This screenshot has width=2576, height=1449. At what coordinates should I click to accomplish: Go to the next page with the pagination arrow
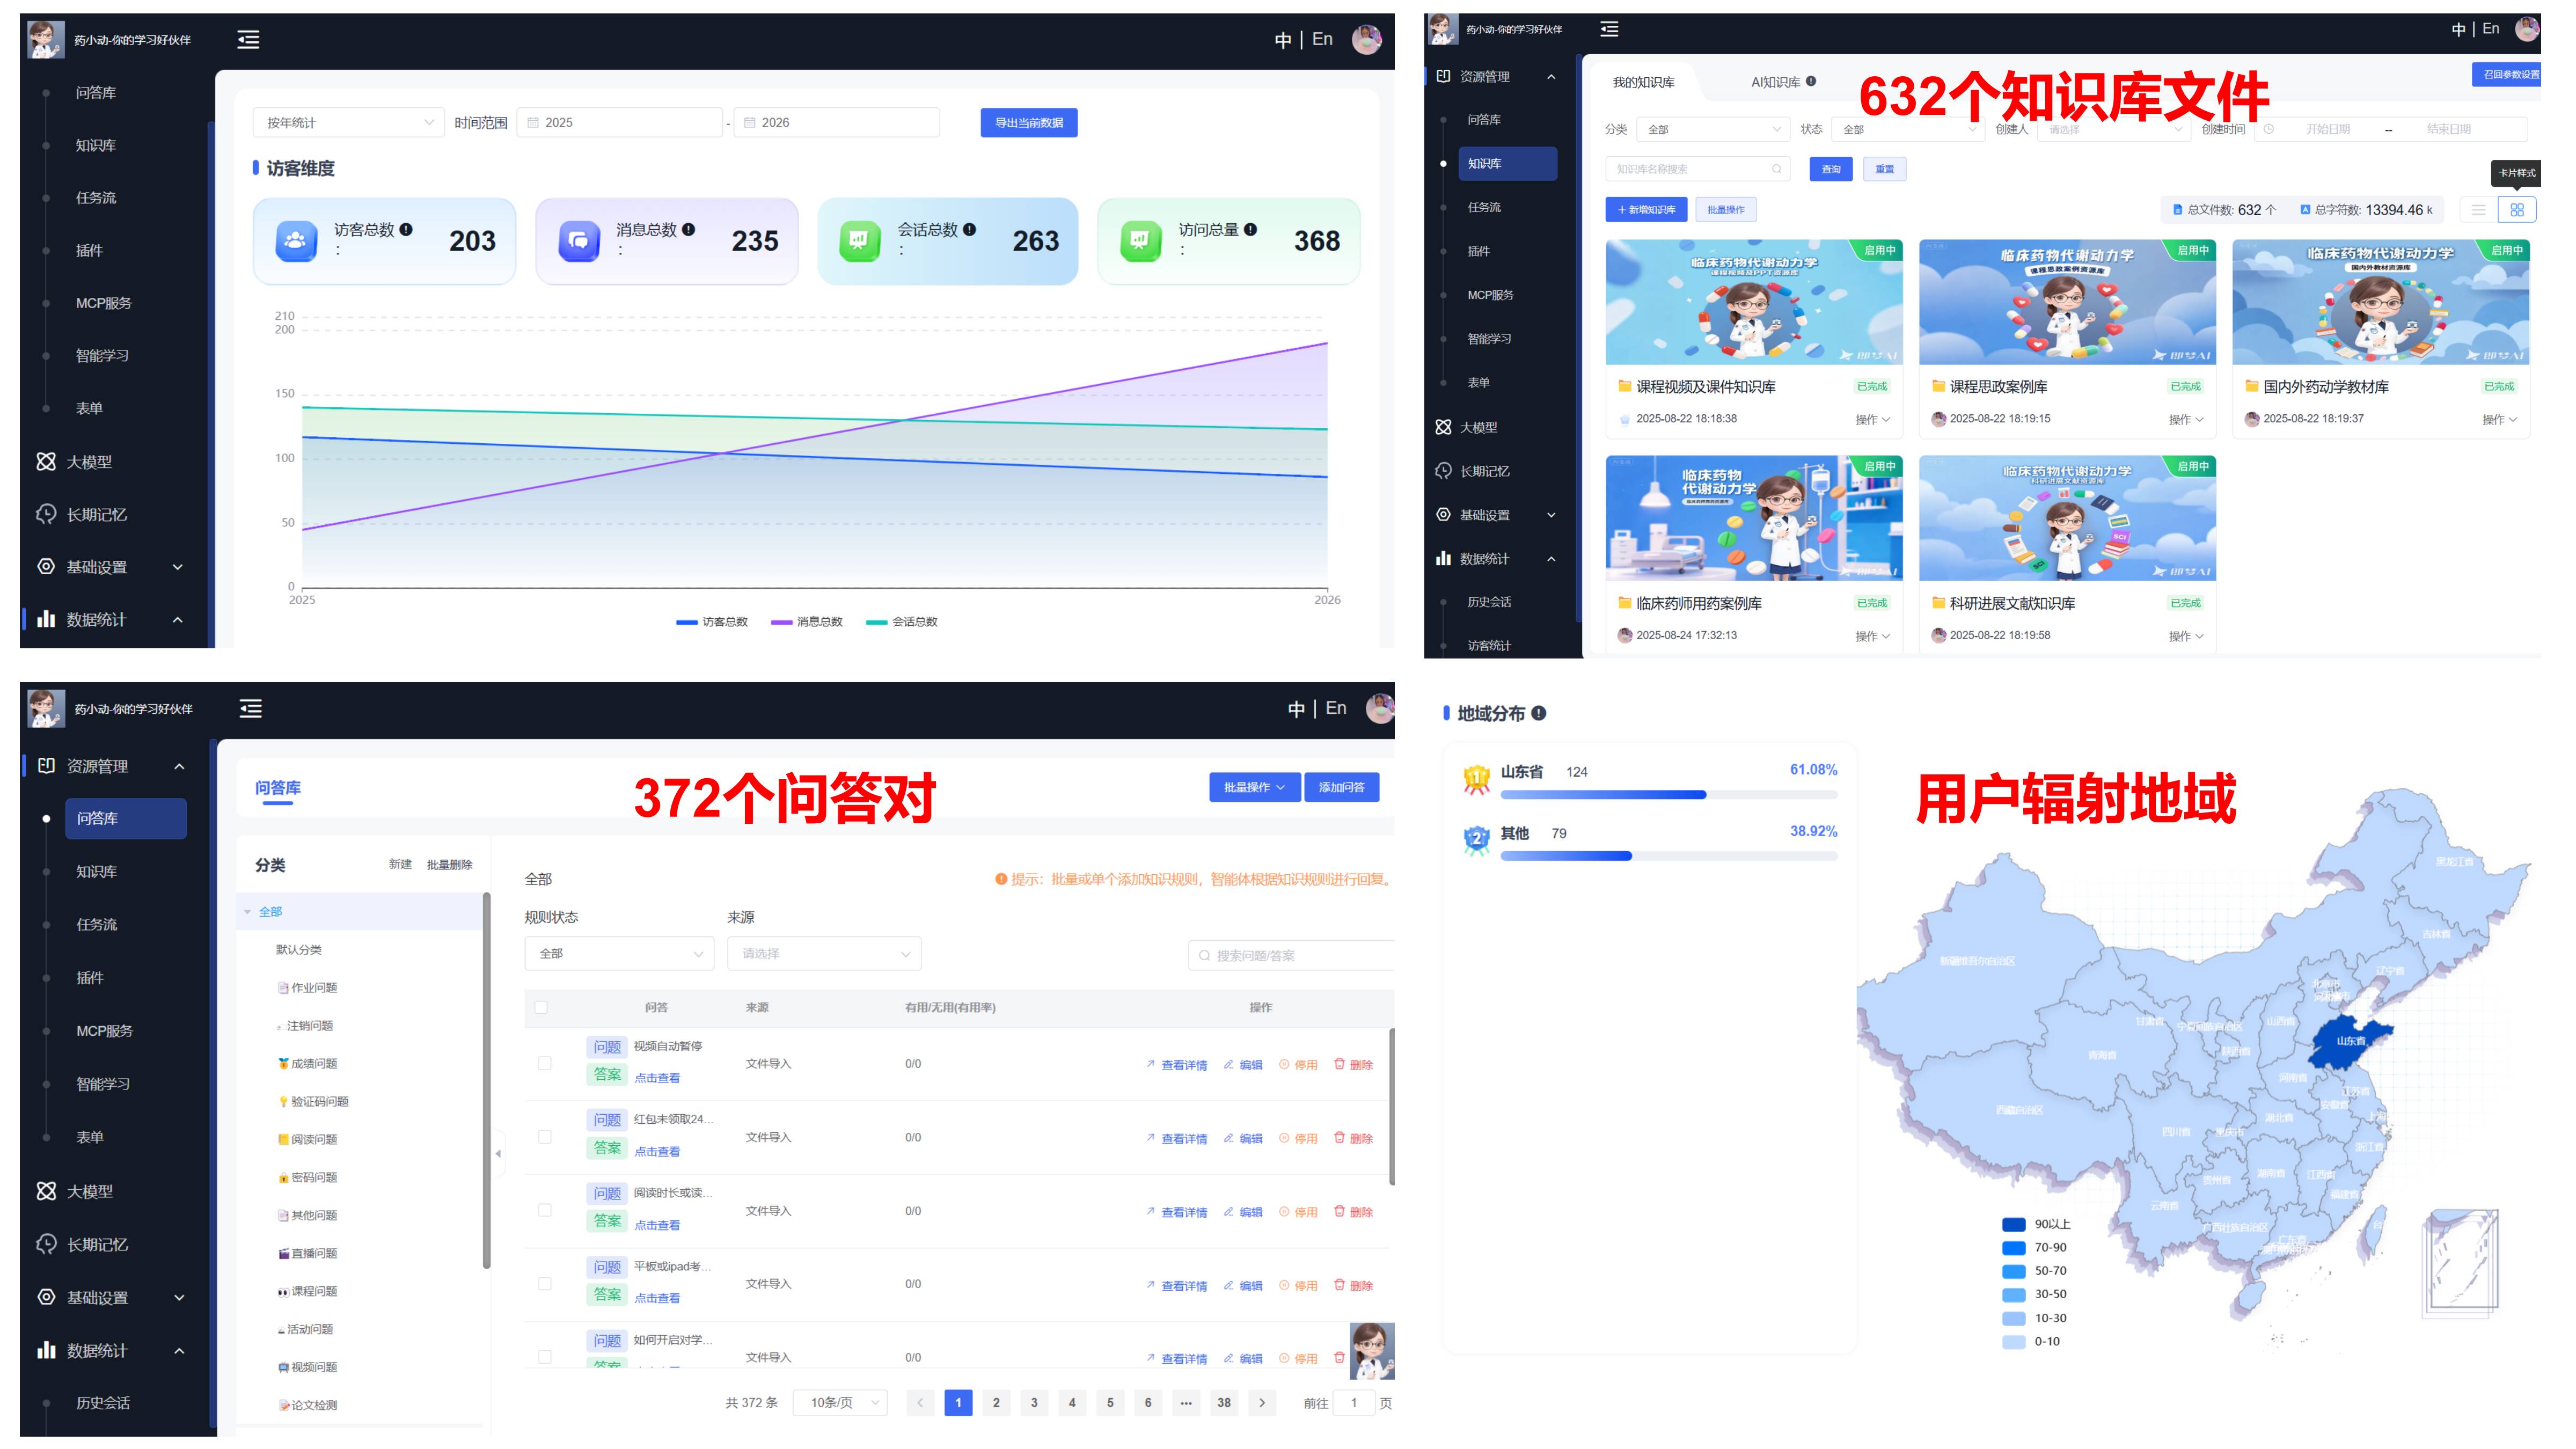tap(1262, 1403)
